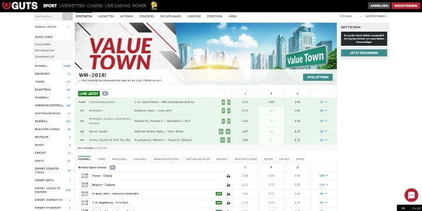Open the language selector dropdown
Image resolution: width=422 pixels, height=211 pixels.
(350, 16)
